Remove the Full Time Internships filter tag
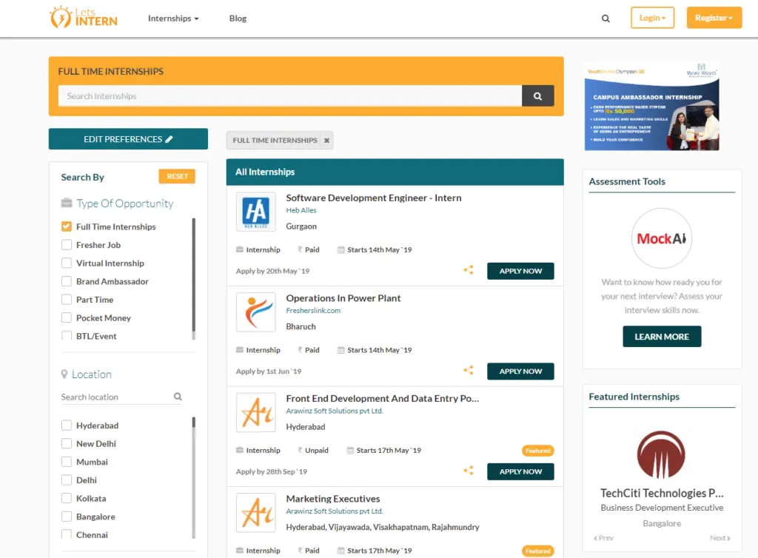 click(326, 141)
